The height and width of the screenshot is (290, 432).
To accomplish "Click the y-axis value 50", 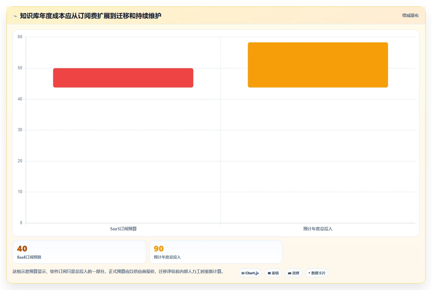I will pos(20,68).
